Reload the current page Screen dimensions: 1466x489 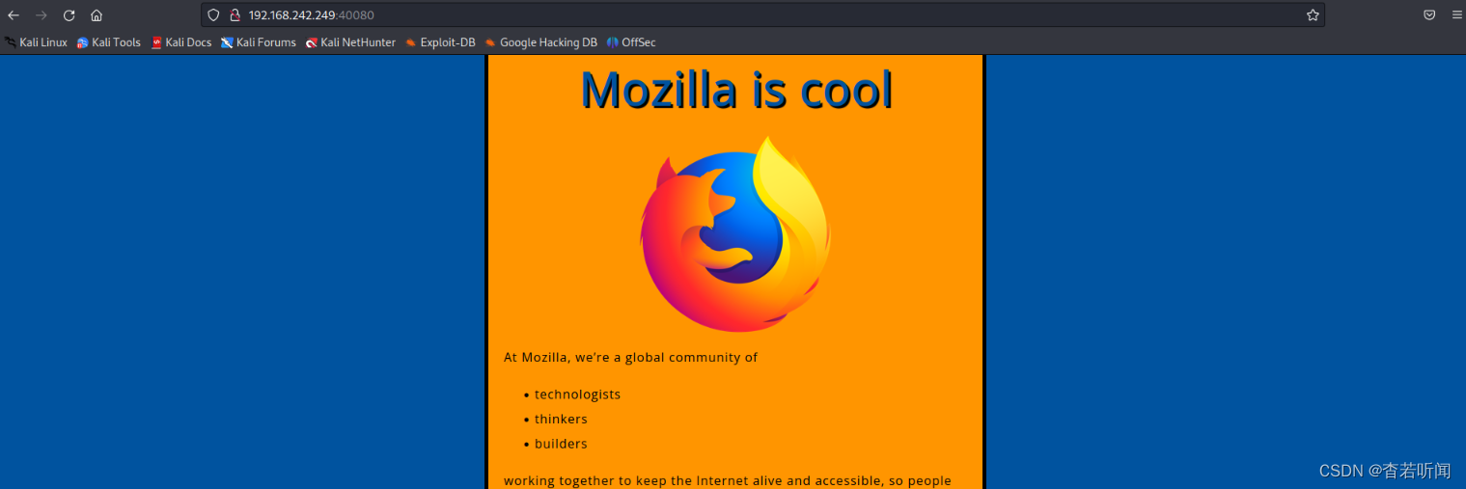69,15
